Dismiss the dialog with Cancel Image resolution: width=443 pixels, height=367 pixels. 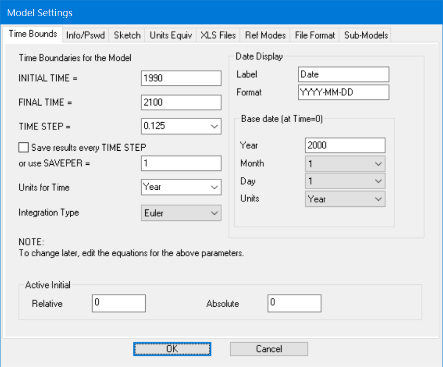click(269, 349)
